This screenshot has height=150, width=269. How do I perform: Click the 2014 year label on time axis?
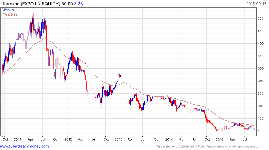(169, 139)
